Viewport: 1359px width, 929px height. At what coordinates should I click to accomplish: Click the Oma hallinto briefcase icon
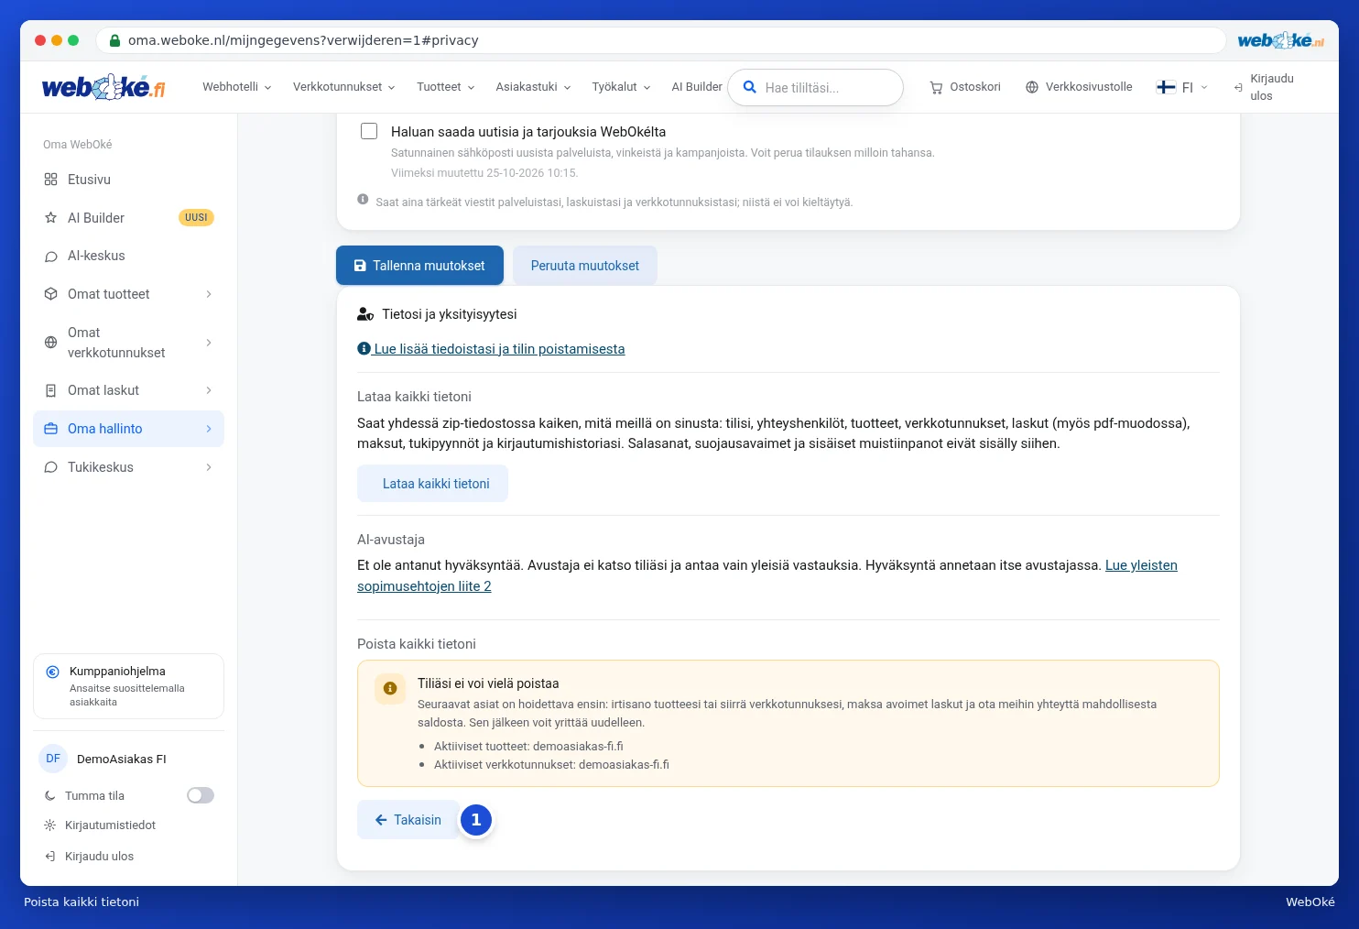pyautogui.click(x=51, y=429)
